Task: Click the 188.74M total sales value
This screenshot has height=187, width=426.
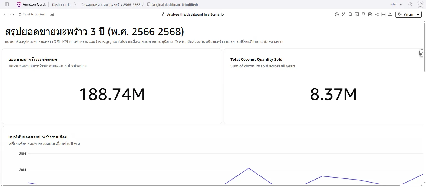Action: pos(112,94)
